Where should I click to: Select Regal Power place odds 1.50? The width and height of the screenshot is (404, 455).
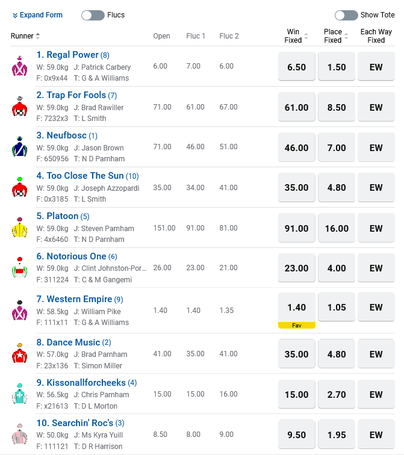coord(337,67)
